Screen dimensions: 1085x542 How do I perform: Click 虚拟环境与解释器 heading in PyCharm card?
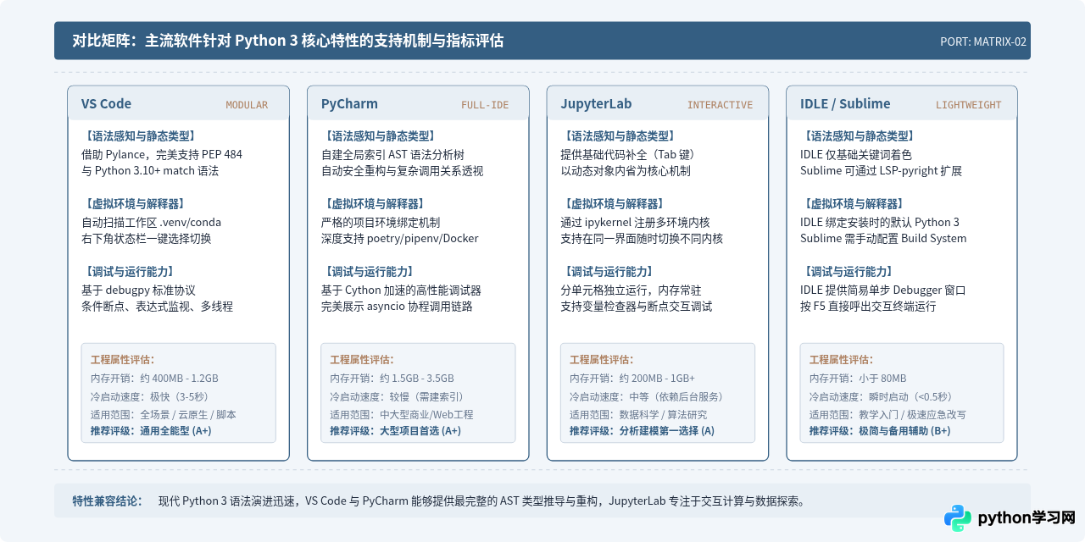[375, 203]
